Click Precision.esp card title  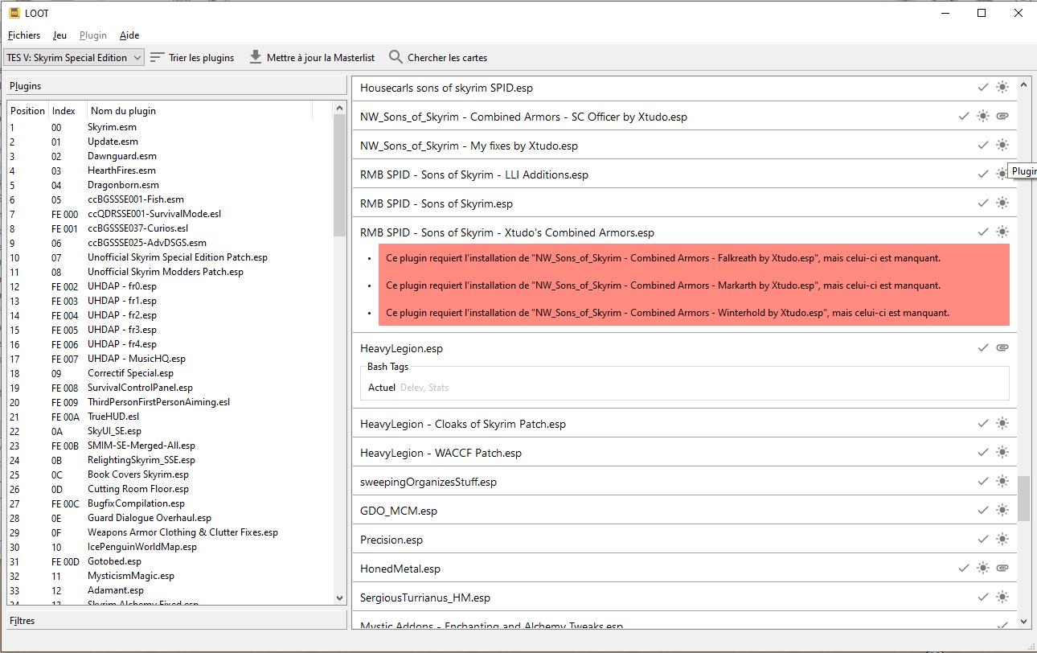[x=391, y=540]
